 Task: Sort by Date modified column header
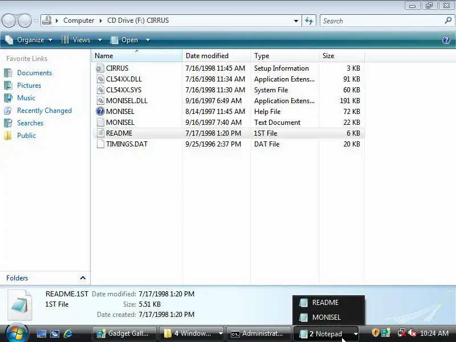click(x=217, y=55)
